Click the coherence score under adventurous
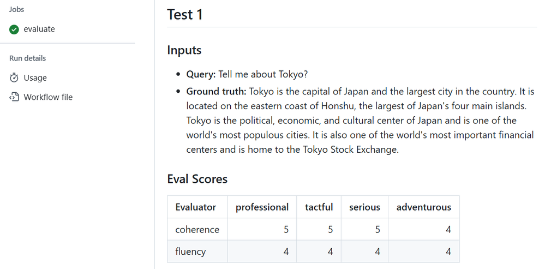Viewport: 545px width, 269px height. (x=448, y=230)
